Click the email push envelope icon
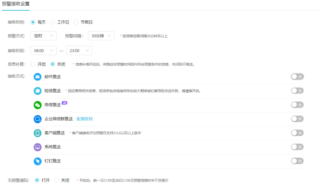The width and height of the screenshot is (320, 186). click(x=37, y=77)
